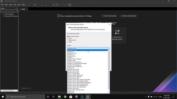This screenshot has height=99, width=177.
Task: Choose Windows Server 2003 Web Edition
Action: click(x=87, y=87)
